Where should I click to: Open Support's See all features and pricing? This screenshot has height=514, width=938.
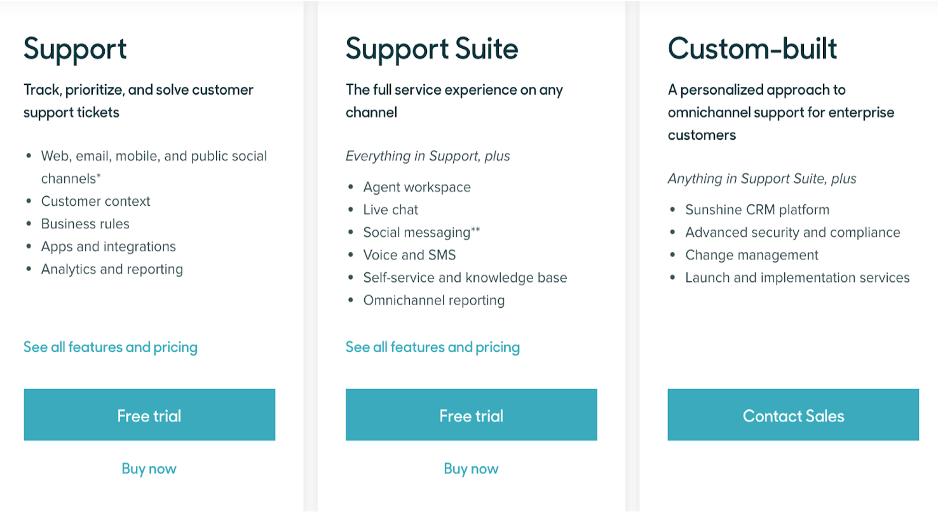pos(111,347)
